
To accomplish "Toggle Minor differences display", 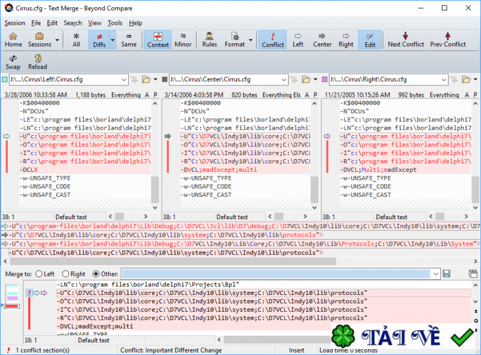I will 183,40.
